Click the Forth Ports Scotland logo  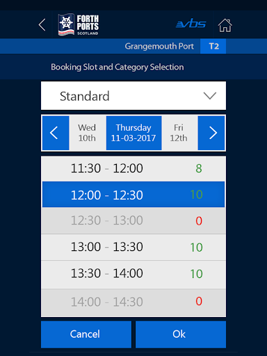(x=79, y=24)
